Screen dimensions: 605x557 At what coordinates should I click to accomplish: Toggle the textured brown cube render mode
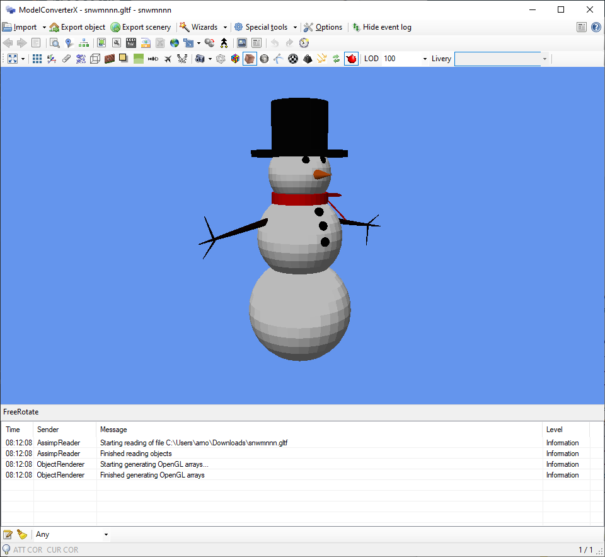tap(250, 59)
